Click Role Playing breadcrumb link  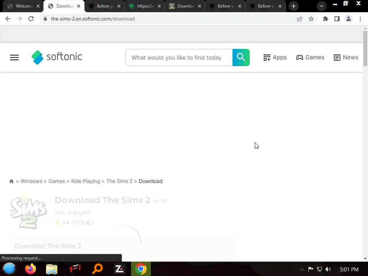(86, 181)
